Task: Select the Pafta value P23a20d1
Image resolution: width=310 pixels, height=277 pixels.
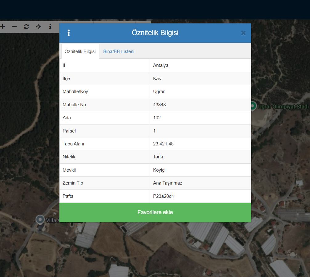Action: (163, 196)
